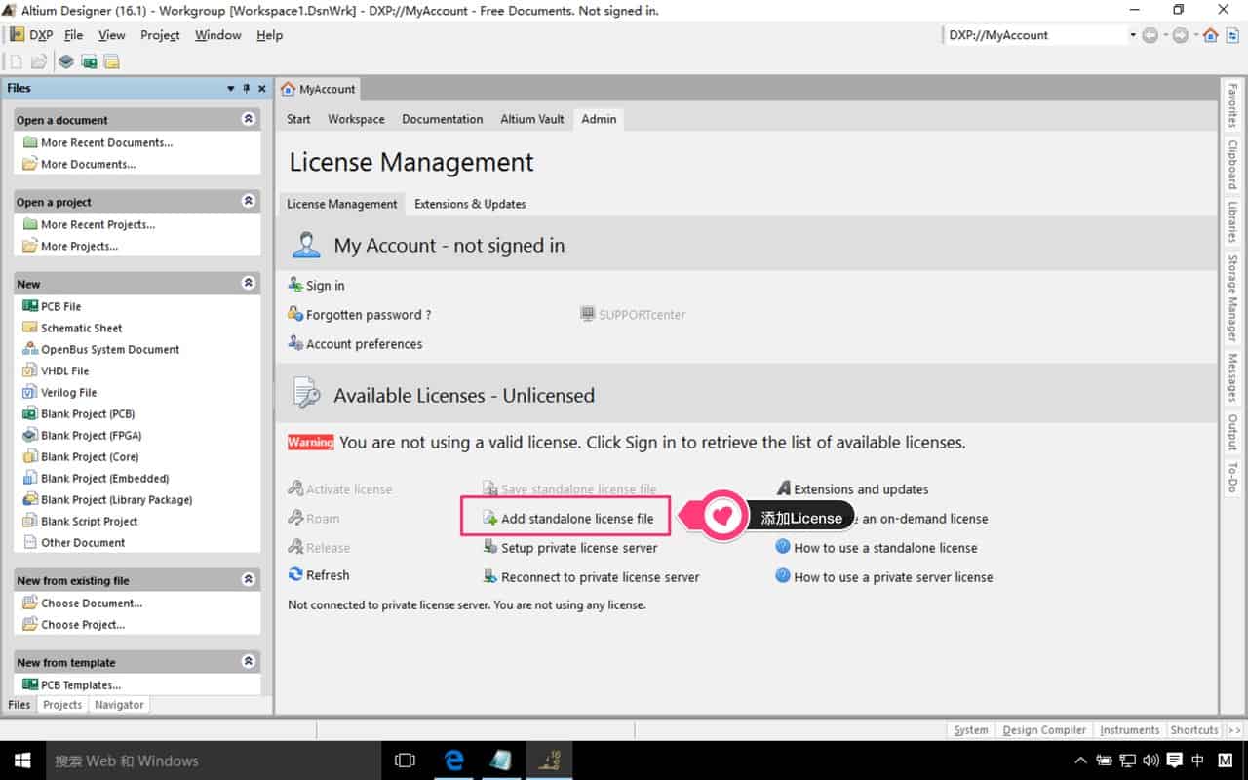The width and height of the screenshot is (1248, 780).
Task: Open the DXP://MyAccount address dropdown
Action: (x=1133, y=35)
